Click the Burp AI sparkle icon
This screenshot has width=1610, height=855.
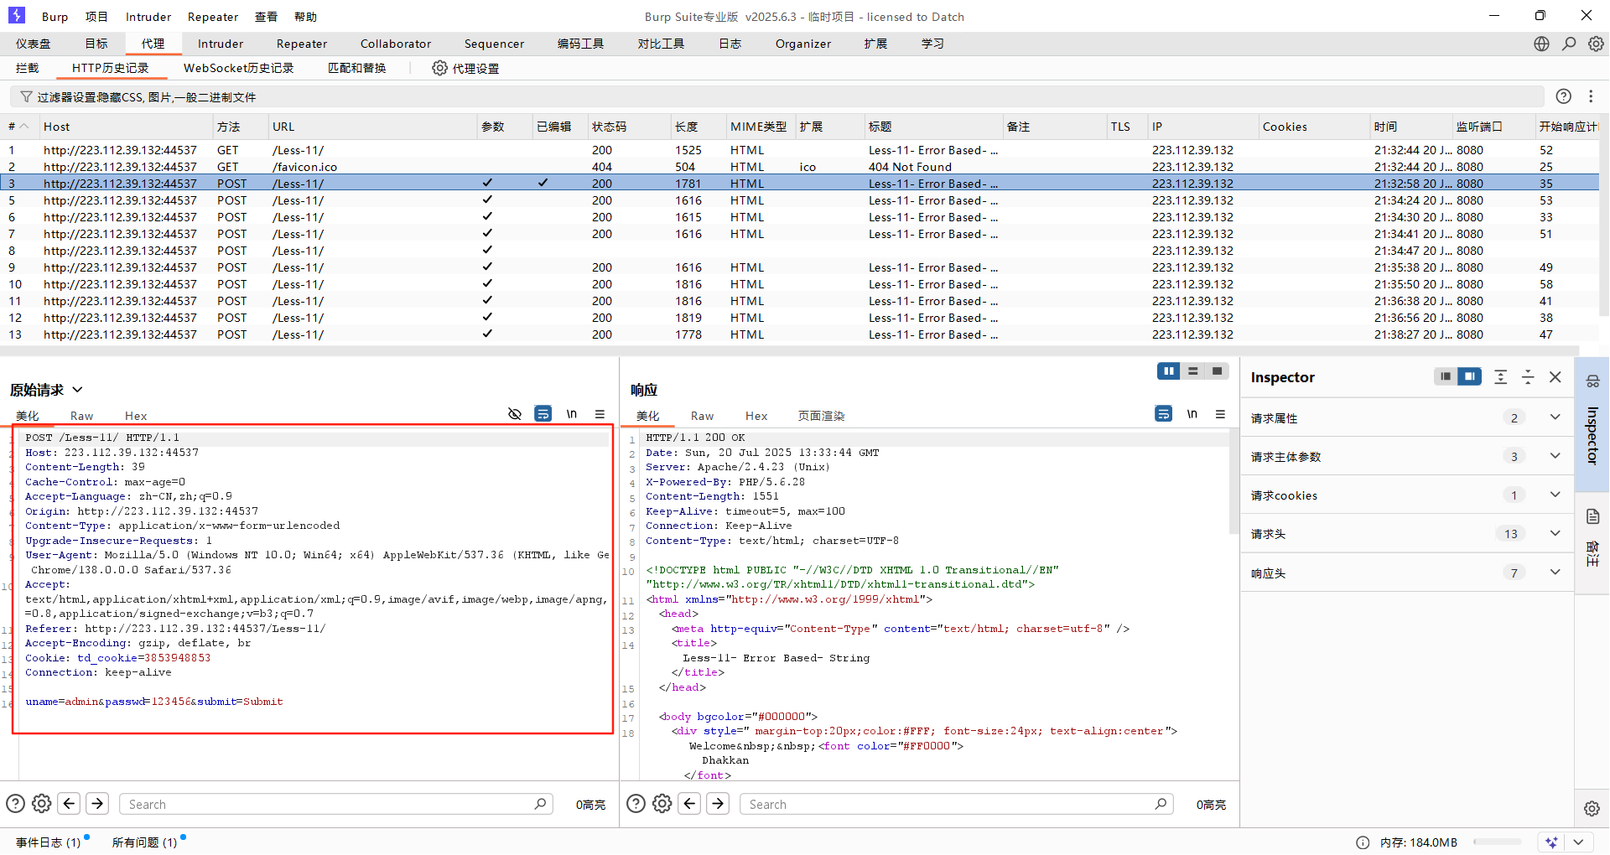click(1552, 842)
